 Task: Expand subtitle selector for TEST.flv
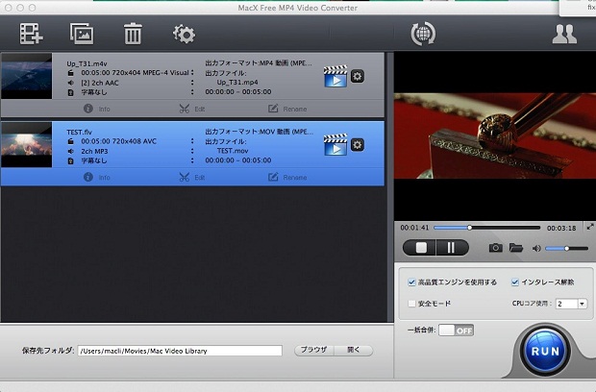(192, 160)
